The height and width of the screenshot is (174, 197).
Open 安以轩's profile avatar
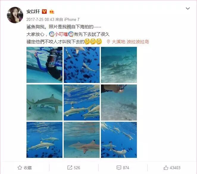click(x=15, y=15)
